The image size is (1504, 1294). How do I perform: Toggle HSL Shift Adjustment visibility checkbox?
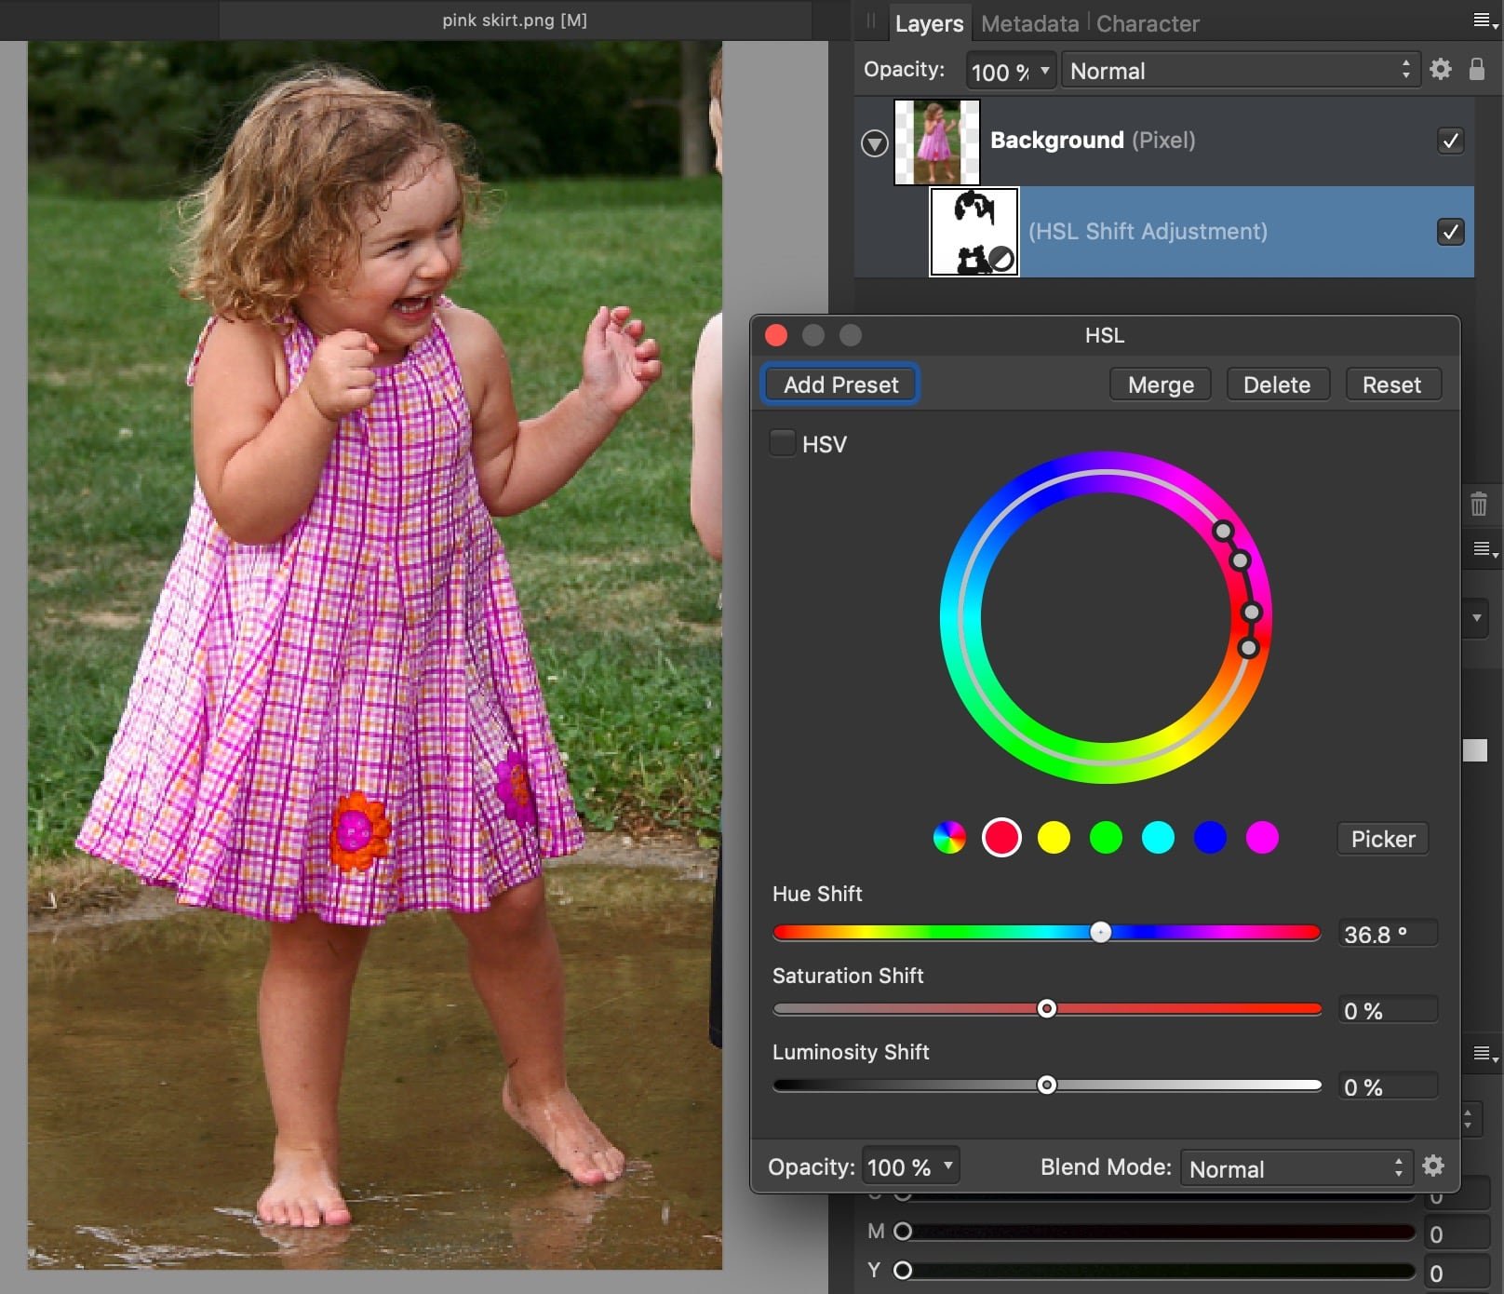1450,232
